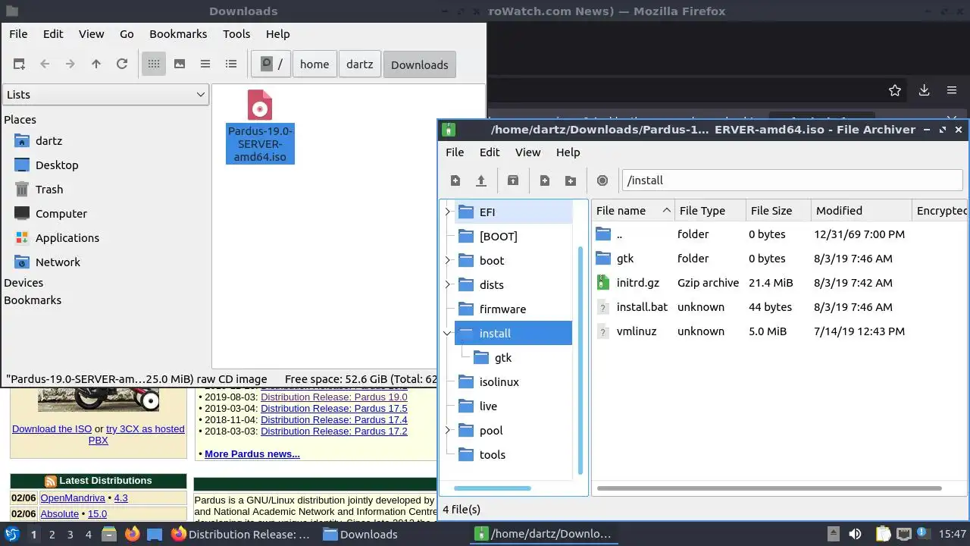
Task: Select the gtk subfolder in archive tree
Action: click(503, 358)
